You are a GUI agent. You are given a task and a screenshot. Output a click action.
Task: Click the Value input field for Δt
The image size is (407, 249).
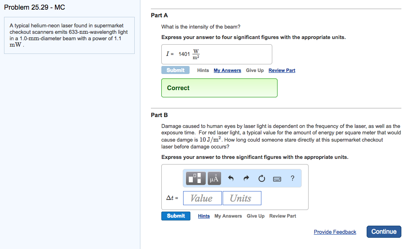[202, 198]
